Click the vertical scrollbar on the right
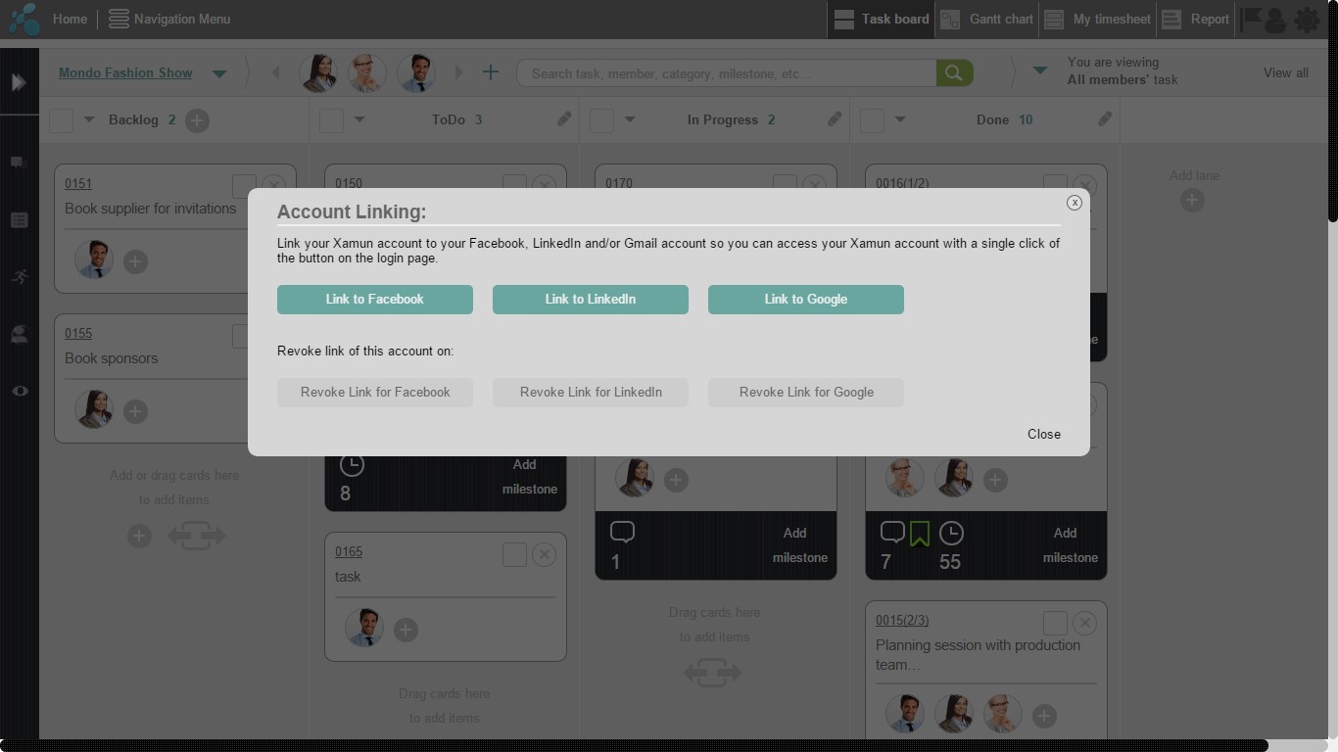The height and width of the screenshot is (752, 1338). (x=1332, y=111)
